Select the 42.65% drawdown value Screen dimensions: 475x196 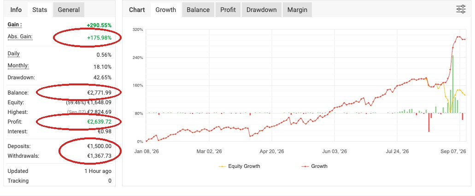coord(102,77)
